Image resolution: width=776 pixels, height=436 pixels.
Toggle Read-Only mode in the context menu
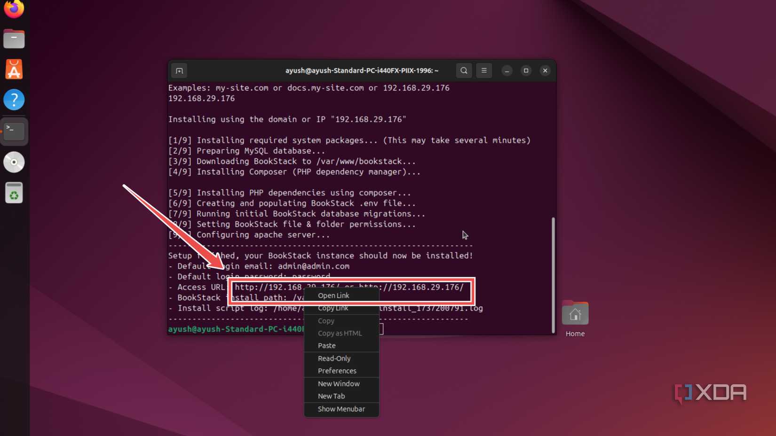[334, 358]
